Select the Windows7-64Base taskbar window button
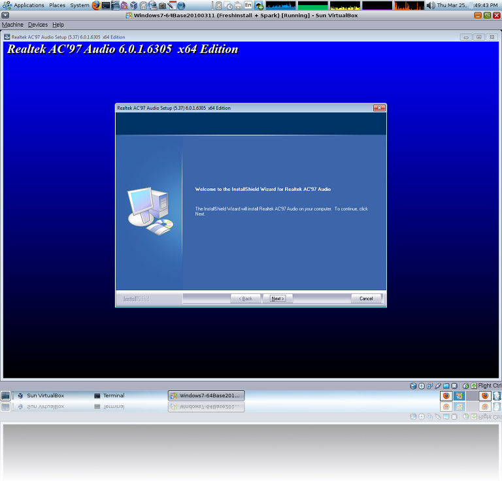This screenshot has width=502, height=481. pos(207,395)
